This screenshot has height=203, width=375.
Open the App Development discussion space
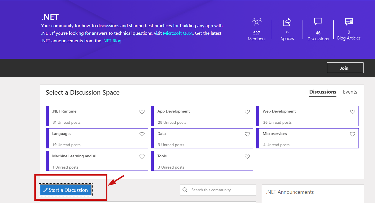click(202, 116)
